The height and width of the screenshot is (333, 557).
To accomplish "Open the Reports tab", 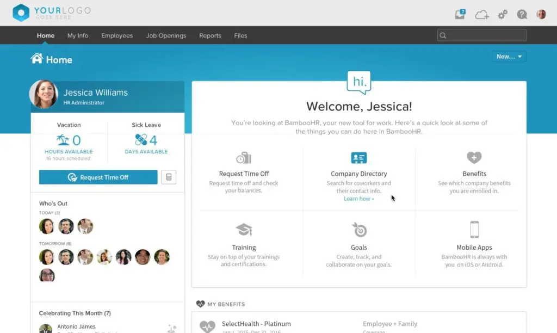I will pos(210,35).
